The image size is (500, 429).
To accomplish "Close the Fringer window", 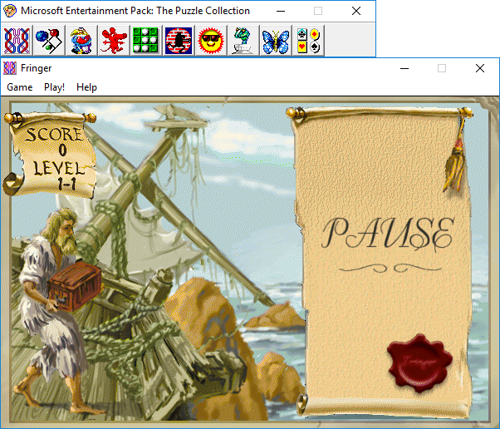I will tap(480, 68).
